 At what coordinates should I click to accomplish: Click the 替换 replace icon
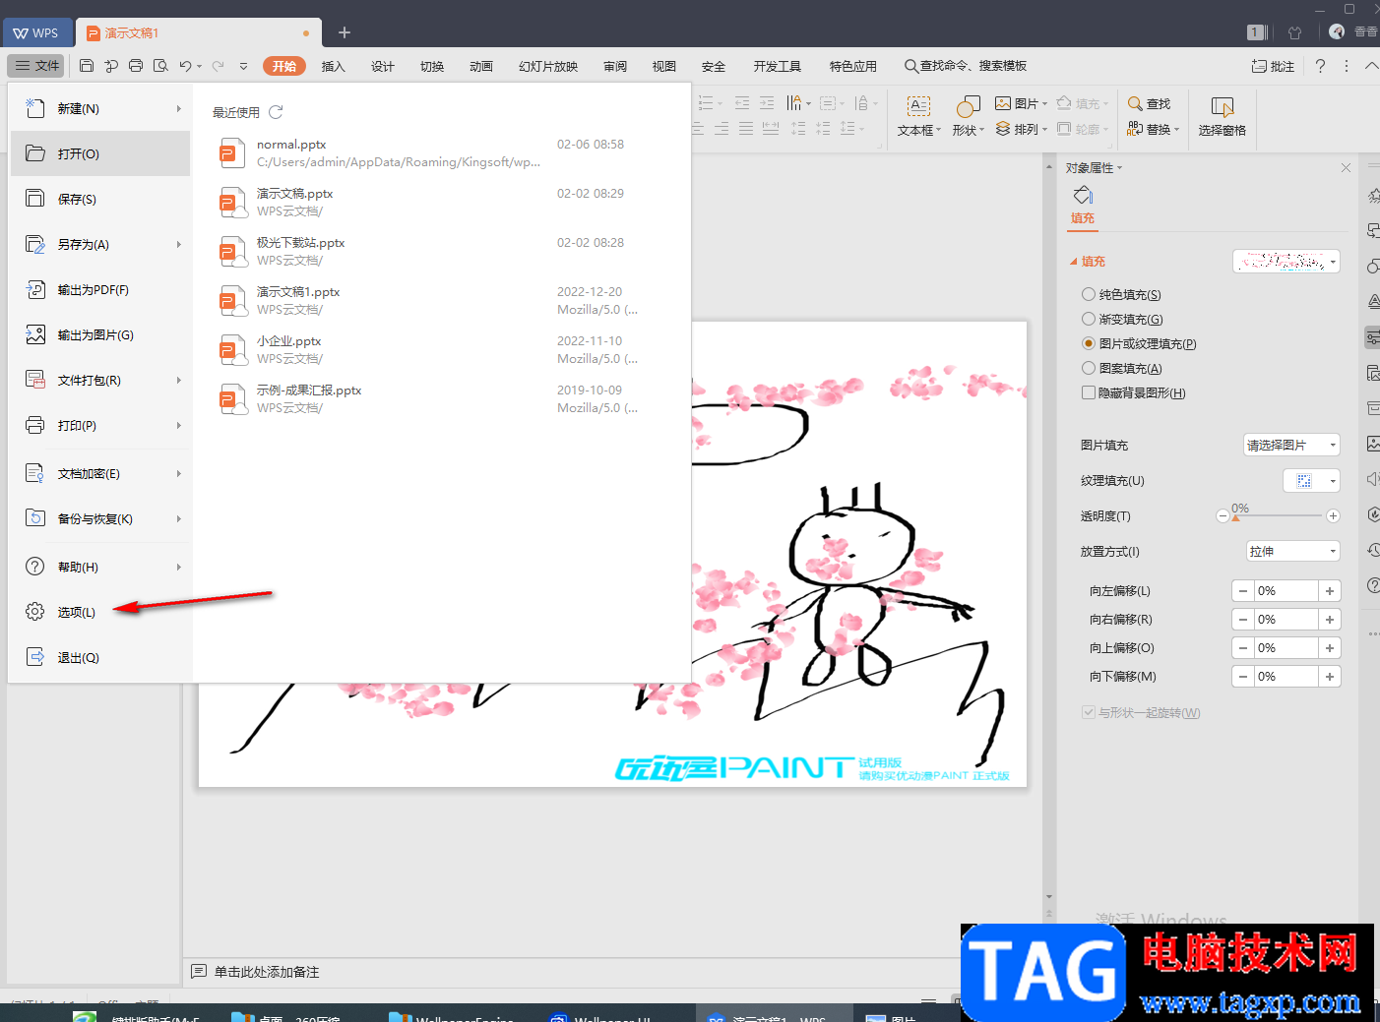click(1135, 129)
